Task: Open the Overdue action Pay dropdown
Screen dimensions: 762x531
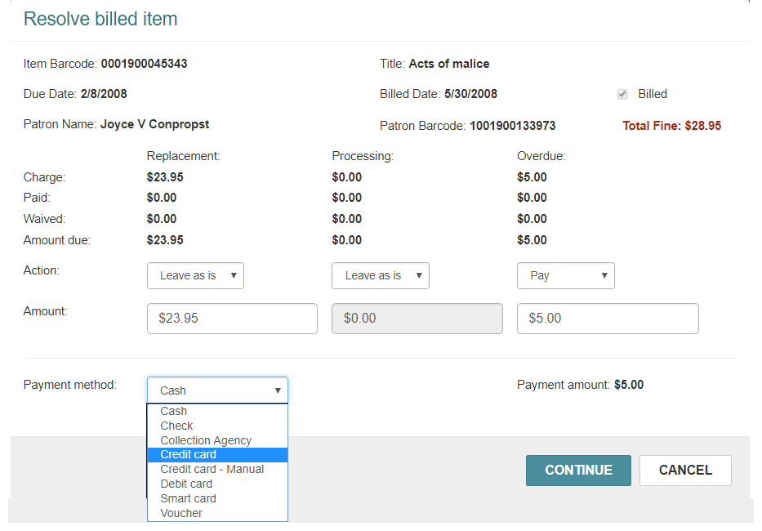Action: tap(566, 276)
